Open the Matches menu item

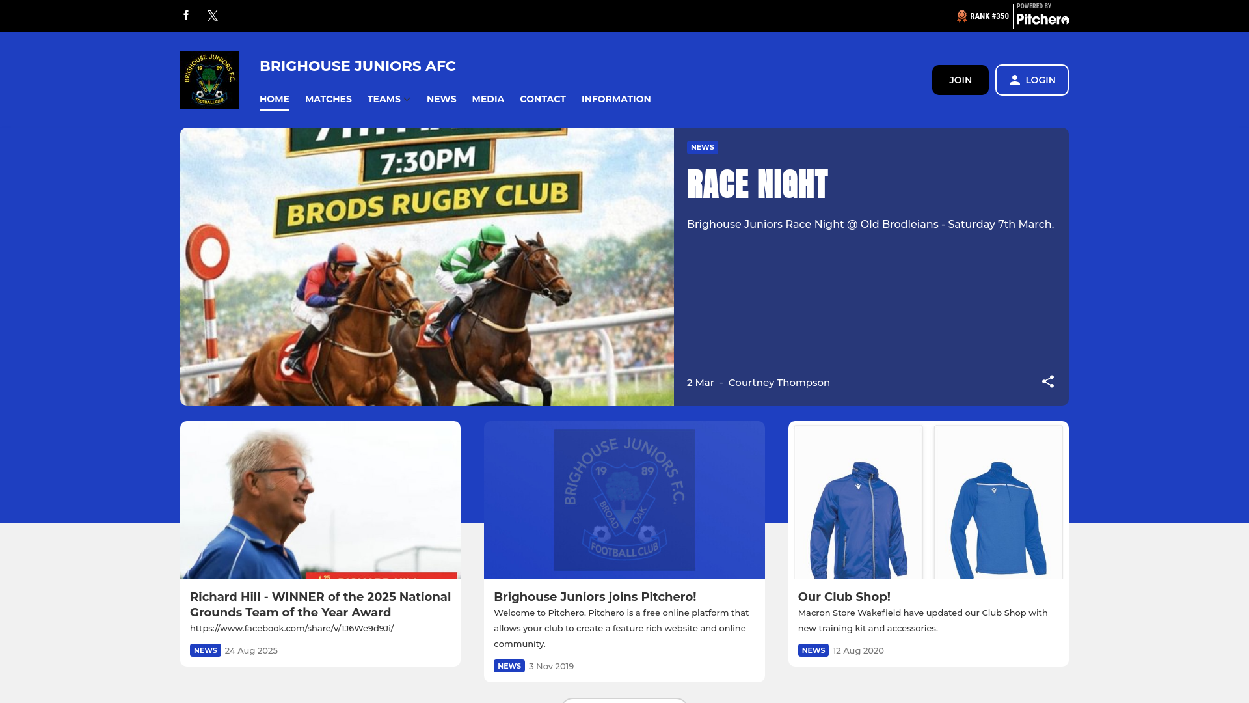pyautogui.click(x=329, y=99)
